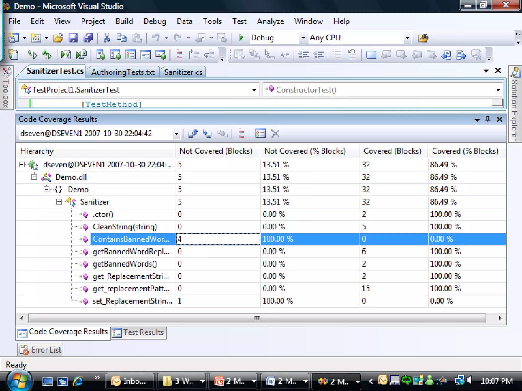
Task: Click the Import Results icon in the coverage toolbar
Action: (x=207, y=134)
